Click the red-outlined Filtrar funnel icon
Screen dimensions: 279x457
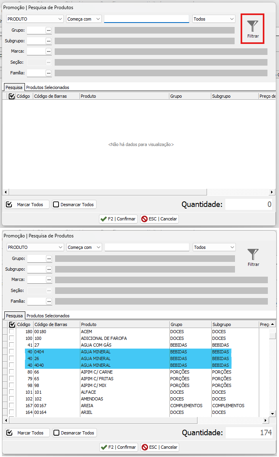252,28
